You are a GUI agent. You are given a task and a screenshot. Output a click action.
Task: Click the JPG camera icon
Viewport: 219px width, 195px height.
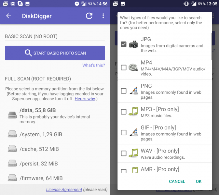pos(133,44)
